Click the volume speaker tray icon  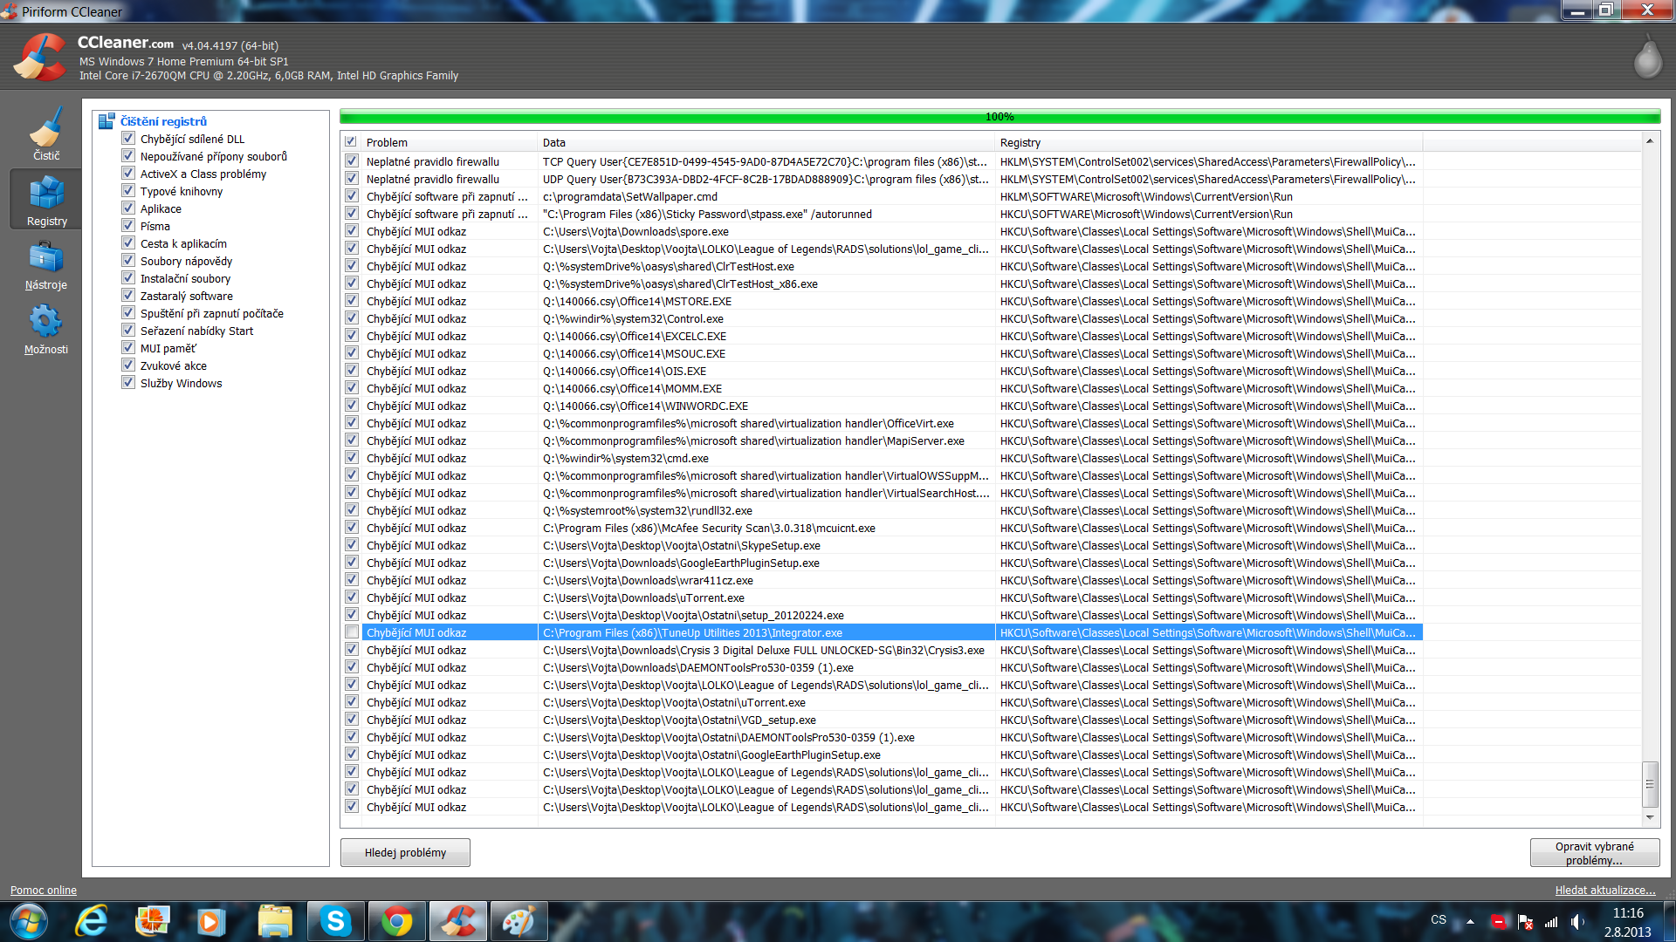(1577, 921)
